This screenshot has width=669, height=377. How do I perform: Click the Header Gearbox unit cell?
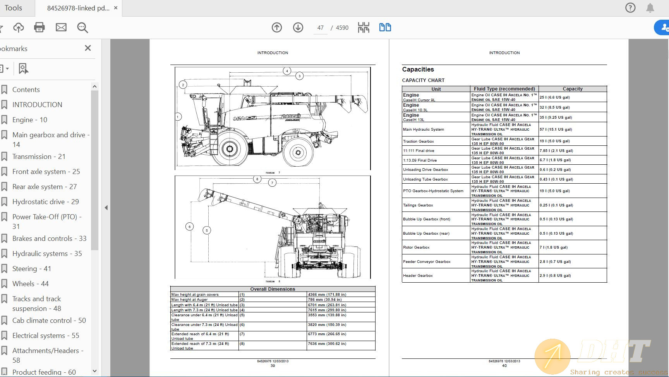coord(436,276)
